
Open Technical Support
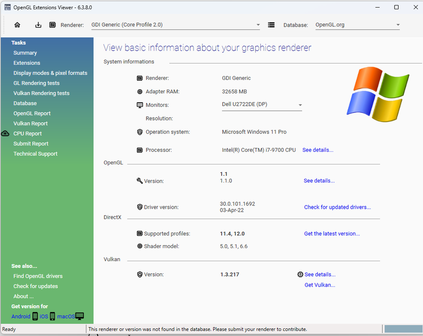click(35, 154)
